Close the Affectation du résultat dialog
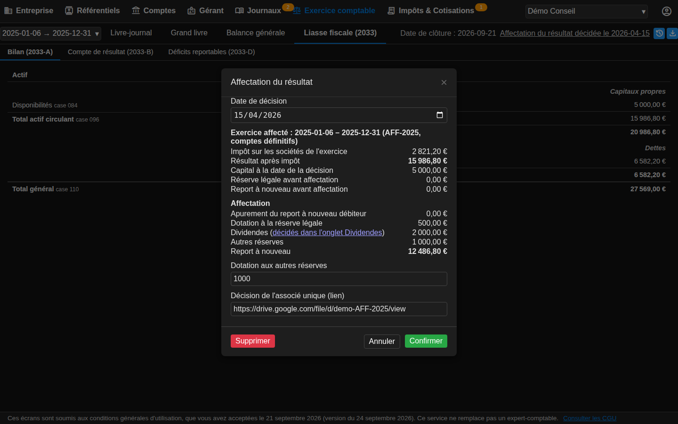 [x=444, y=82]
